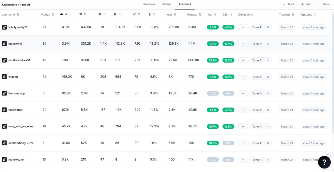334x172 pixels.
Task: Switch to the Videos tab
Action: point(167,4)
